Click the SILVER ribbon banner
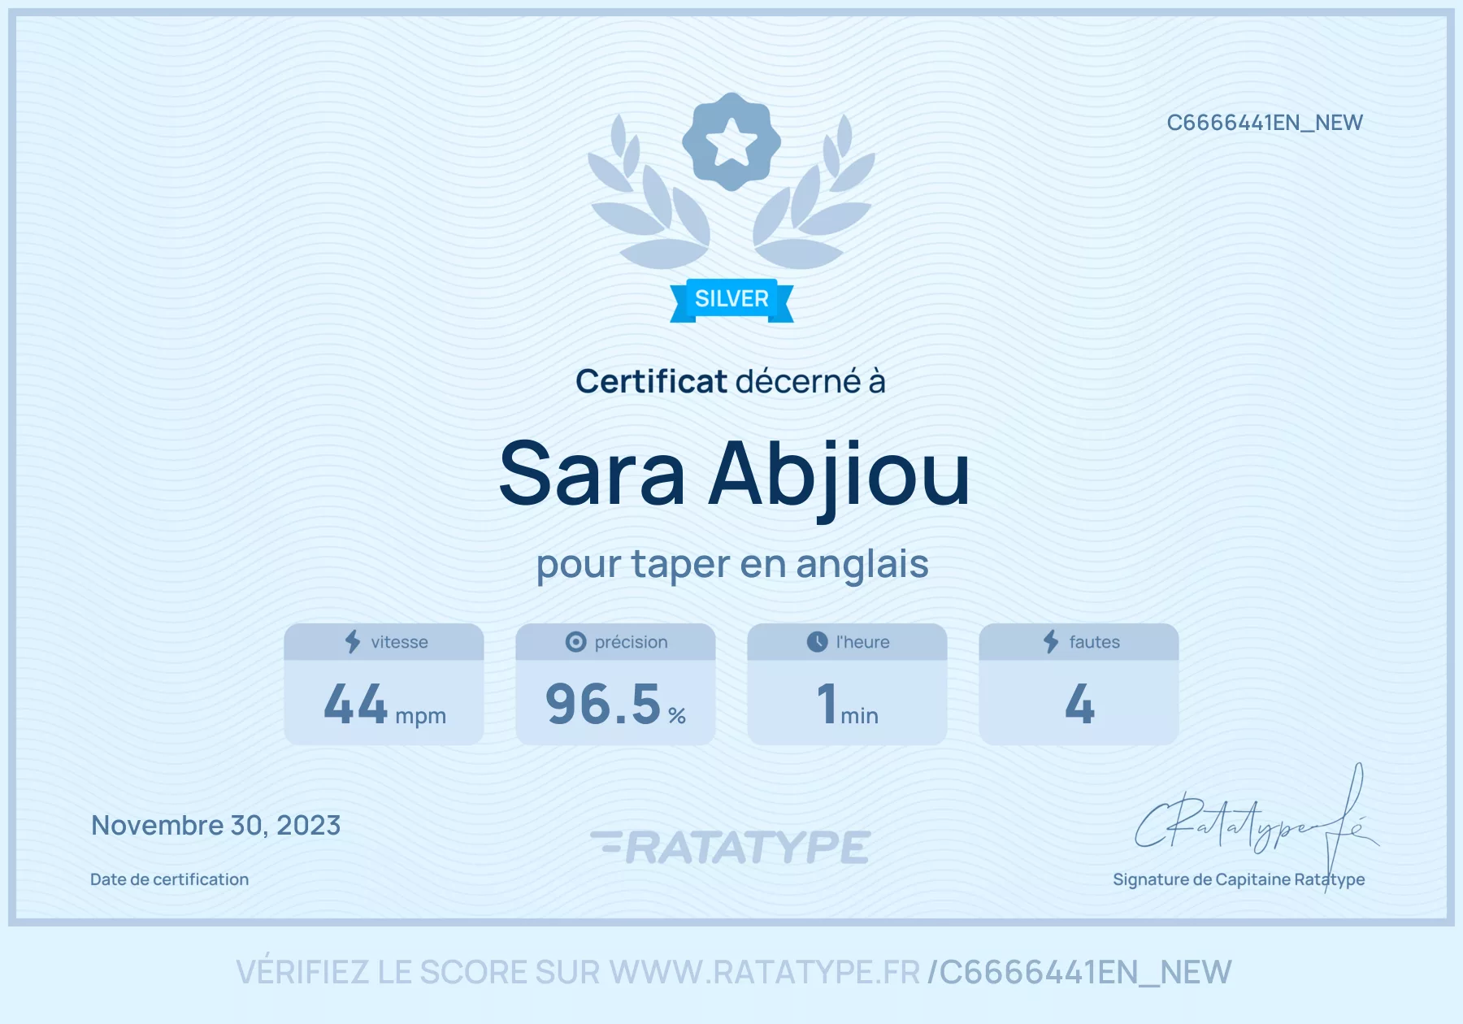The image size is (1463, 1024). tap(731, 300)
